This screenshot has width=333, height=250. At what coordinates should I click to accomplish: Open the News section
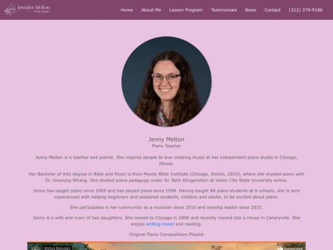pyautogui.click(x=250, y=10)
